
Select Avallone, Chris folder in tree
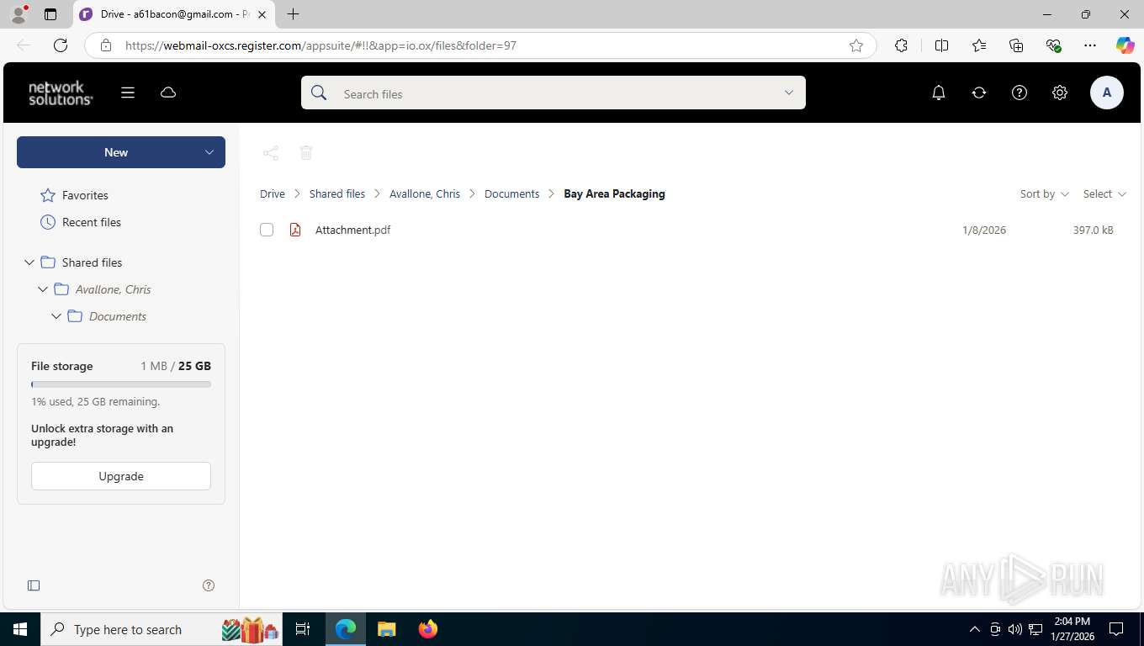click(x=113, y=289)
